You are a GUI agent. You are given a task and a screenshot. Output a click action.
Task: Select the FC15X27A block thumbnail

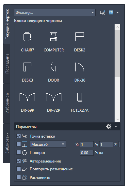tap(80, 97)
